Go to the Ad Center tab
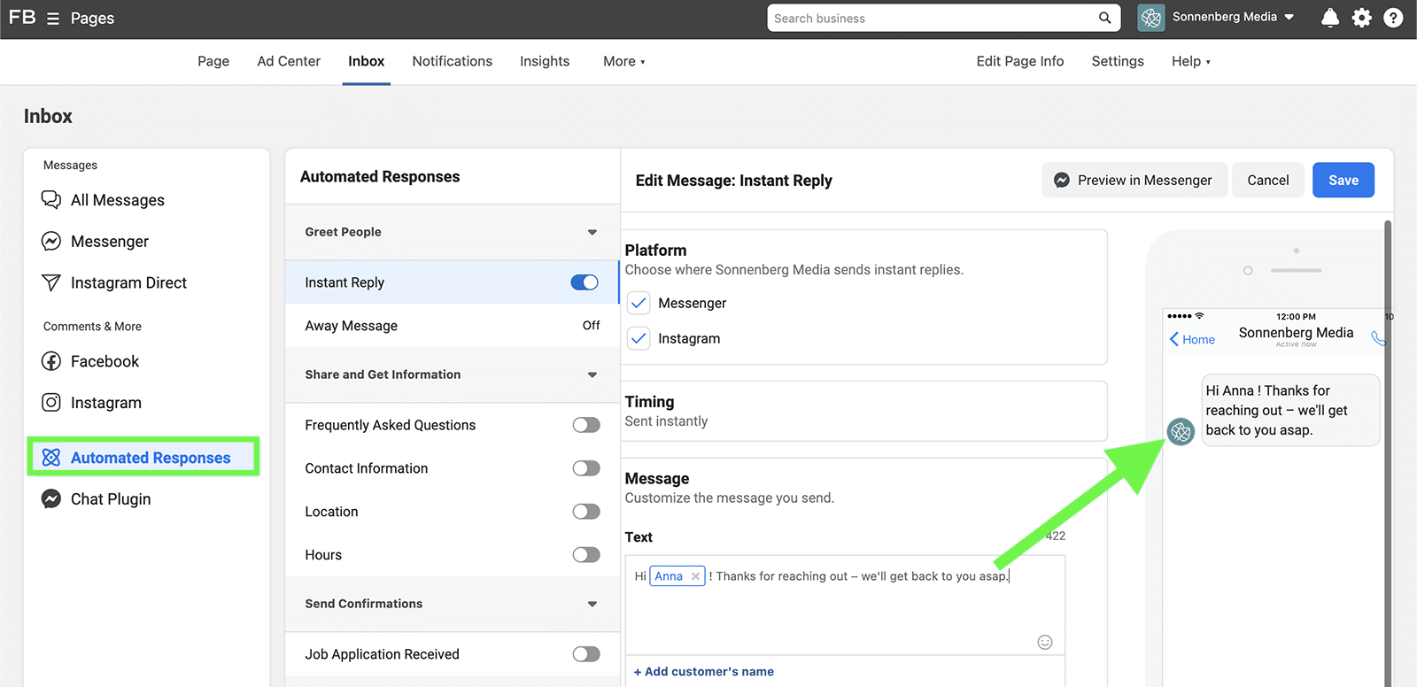The width and height of the screenshot is (1417, 687). [x=289, y=61]
